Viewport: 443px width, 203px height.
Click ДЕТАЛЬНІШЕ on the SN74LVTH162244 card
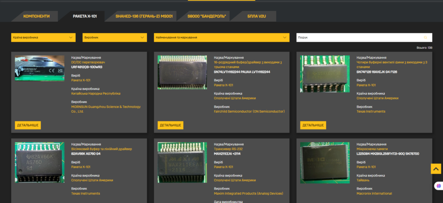point(170,125)
